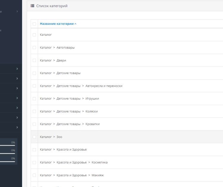The width and height of the screenshot is (223, 187).
Task: Tick the checkbox for Каталог > Двери
Action: [x=34, y=61]
